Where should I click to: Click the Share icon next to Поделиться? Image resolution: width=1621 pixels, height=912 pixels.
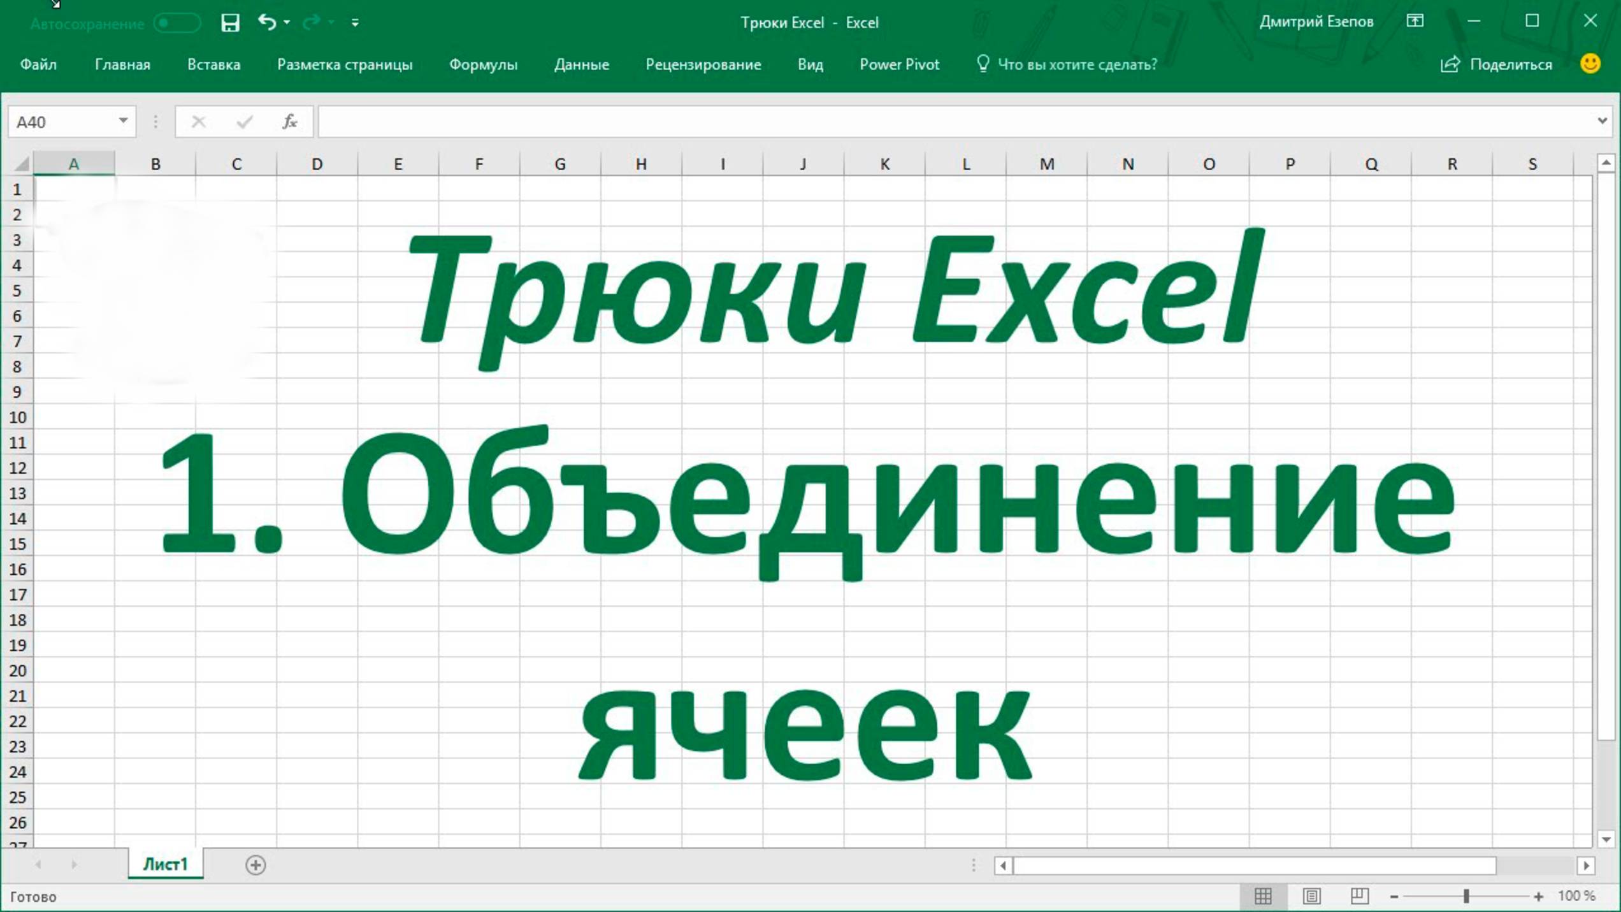[x=1450, y=64]
